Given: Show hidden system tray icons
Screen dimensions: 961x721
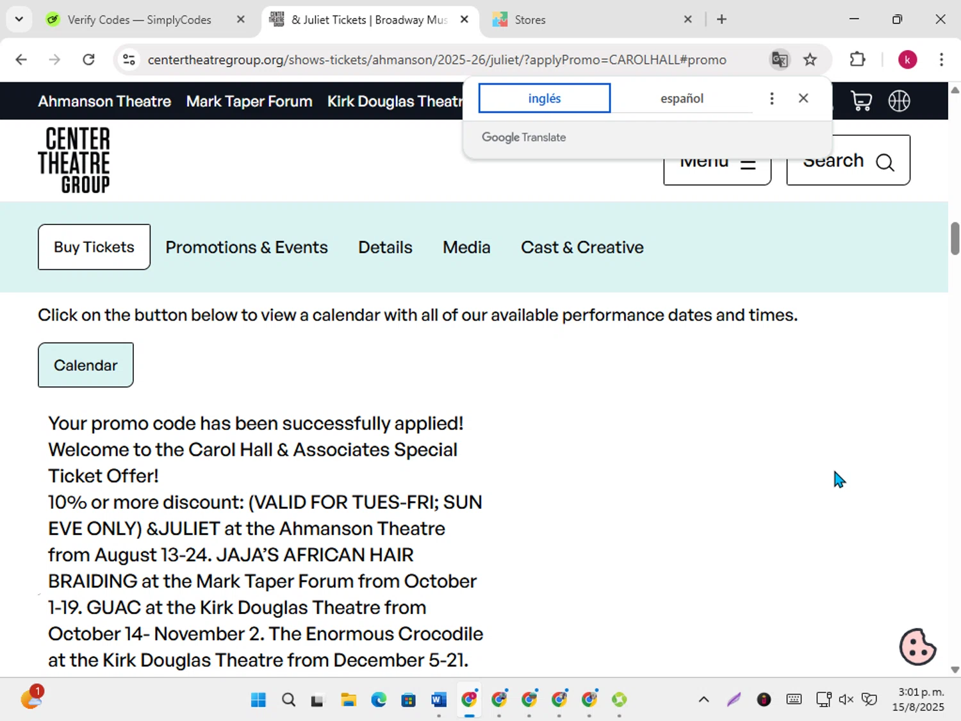Looking at the screenshot, I should point(703,700).
